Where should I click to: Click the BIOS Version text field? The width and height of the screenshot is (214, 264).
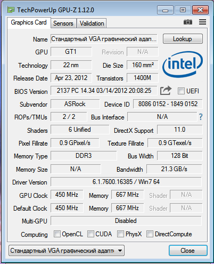pyautogui.click(x=104, y=91)
